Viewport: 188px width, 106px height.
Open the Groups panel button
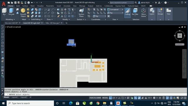160,14
